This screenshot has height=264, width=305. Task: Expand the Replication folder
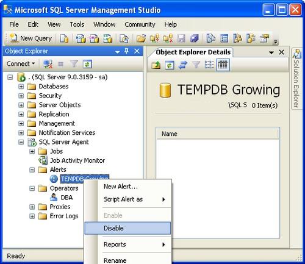click(21, 114)
